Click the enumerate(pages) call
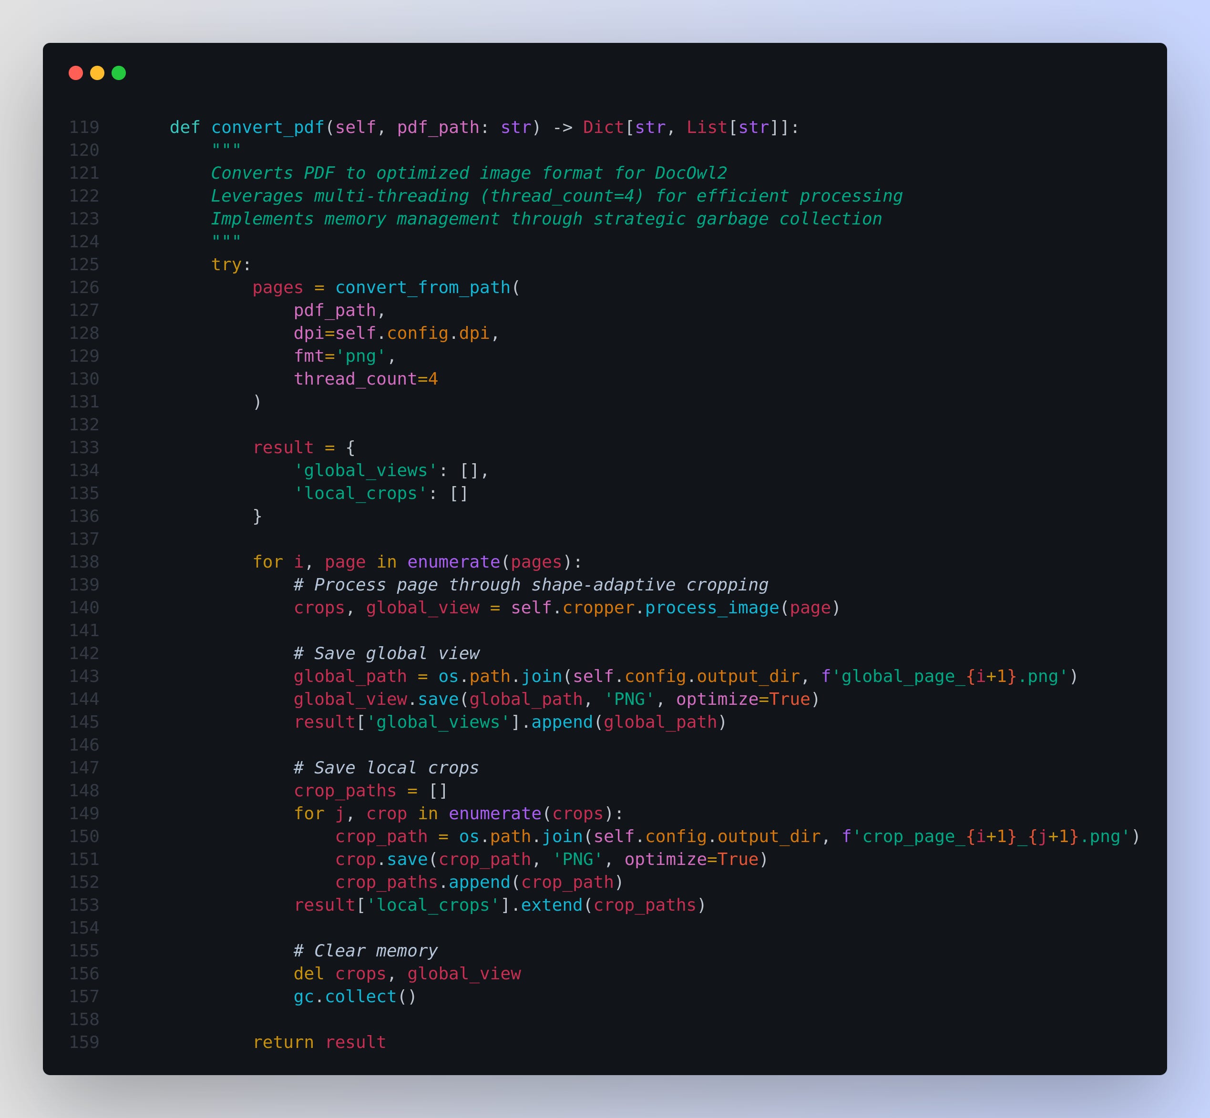Screen dimensions: 1210x1118 click(x=490, y=562)
